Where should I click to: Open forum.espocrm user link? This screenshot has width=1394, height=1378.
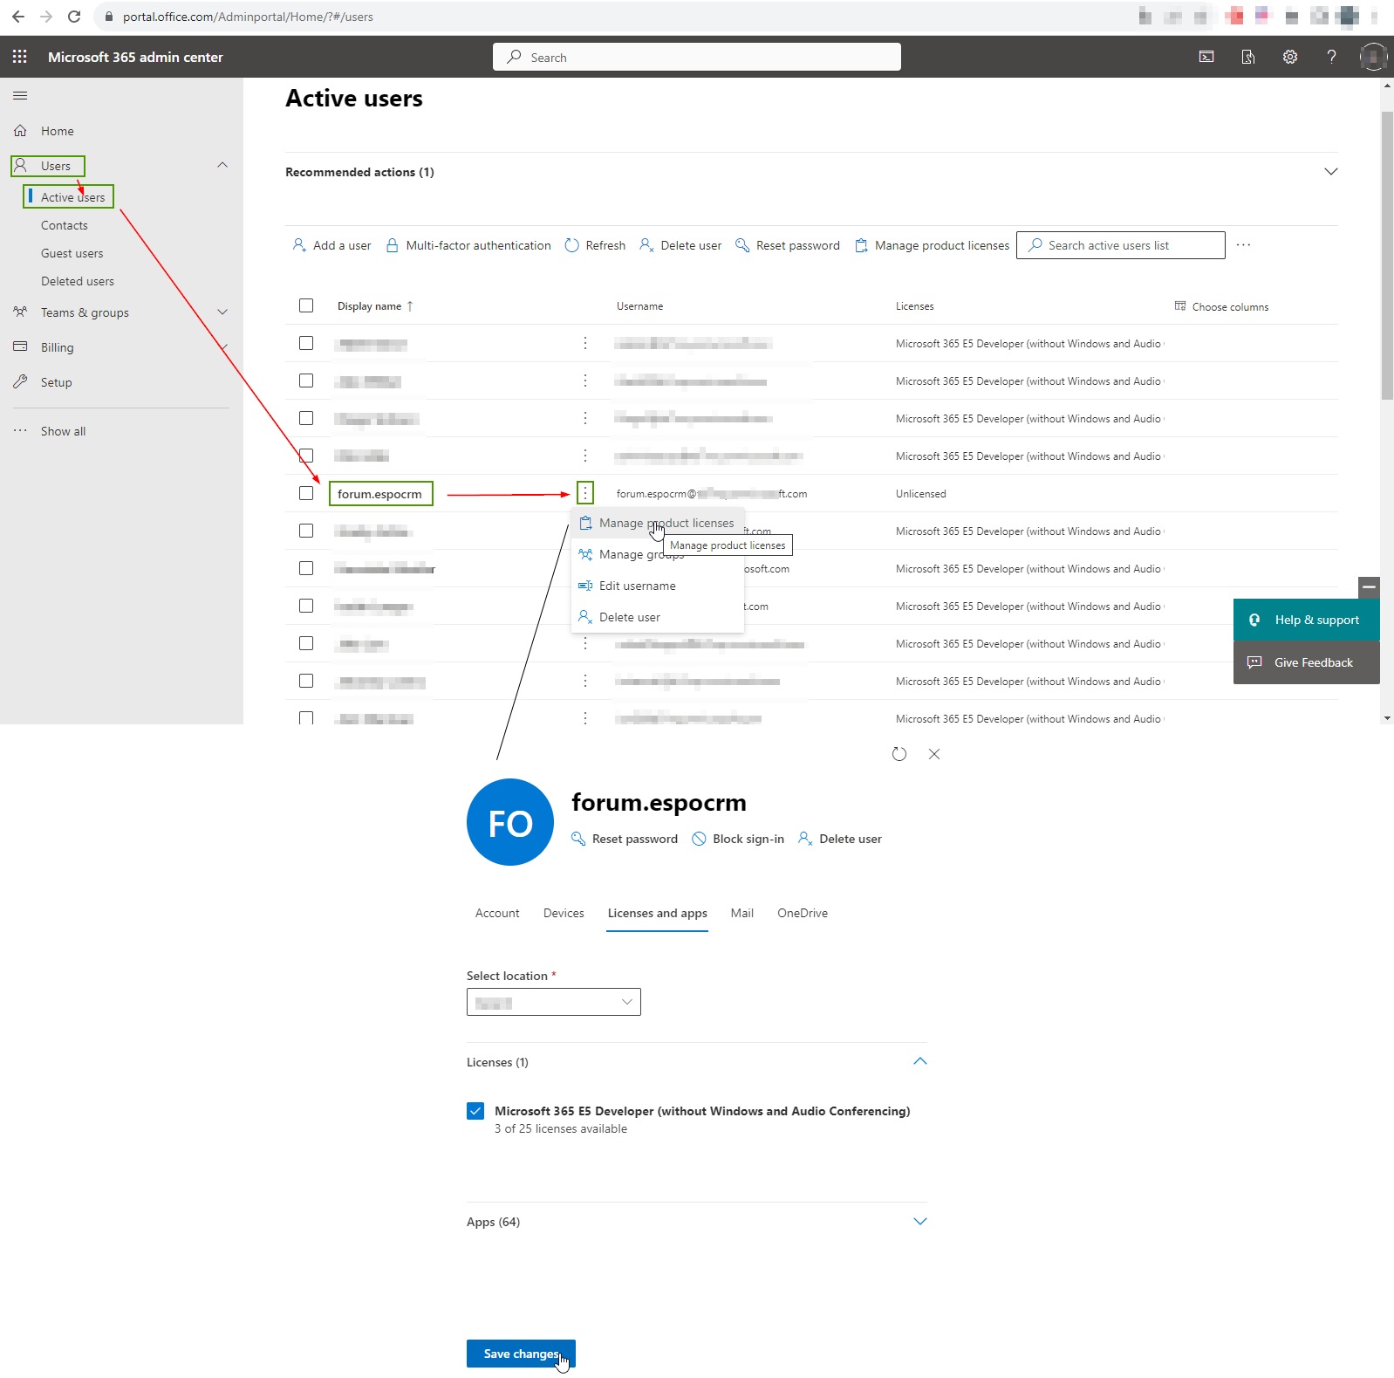pos(379,494)
